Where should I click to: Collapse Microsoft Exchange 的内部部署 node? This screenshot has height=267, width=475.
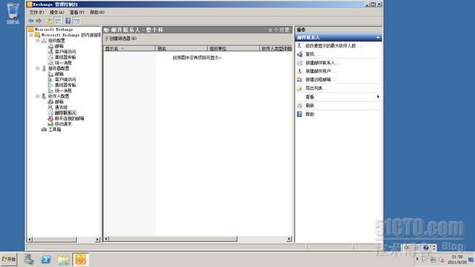pyautogui.click(x=31, y=35)
